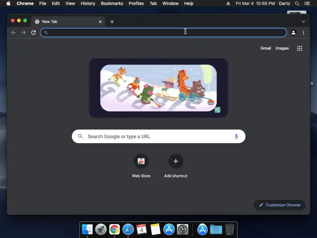
Task: Open the Bookmarks menu
Action: 112,3
